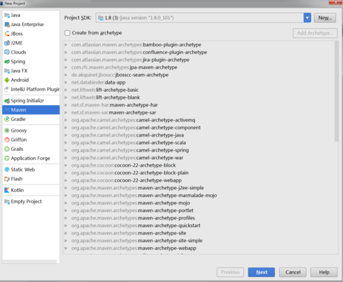Click the New... SDK button
Viewport: 343px width, 282px height.
coord(325,18)
